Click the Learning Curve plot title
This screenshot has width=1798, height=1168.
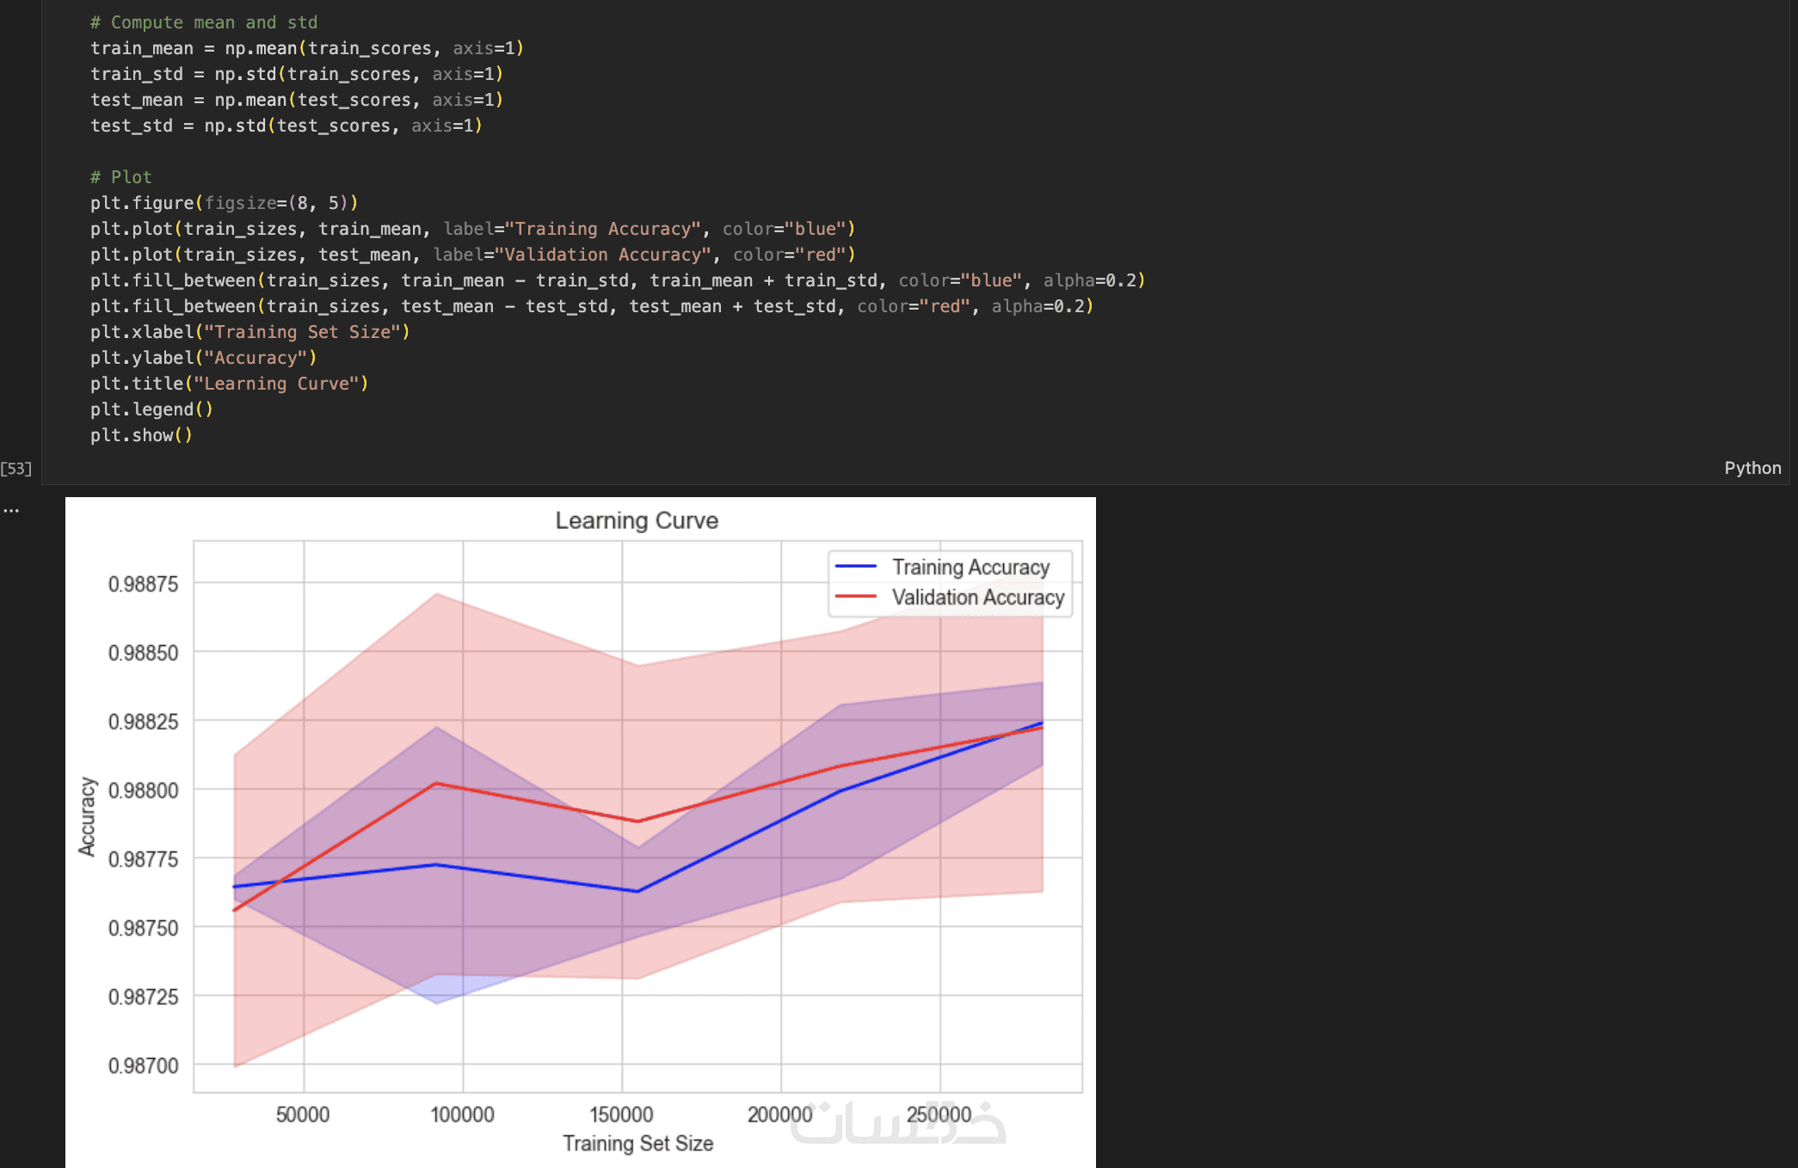coord(636,520)
